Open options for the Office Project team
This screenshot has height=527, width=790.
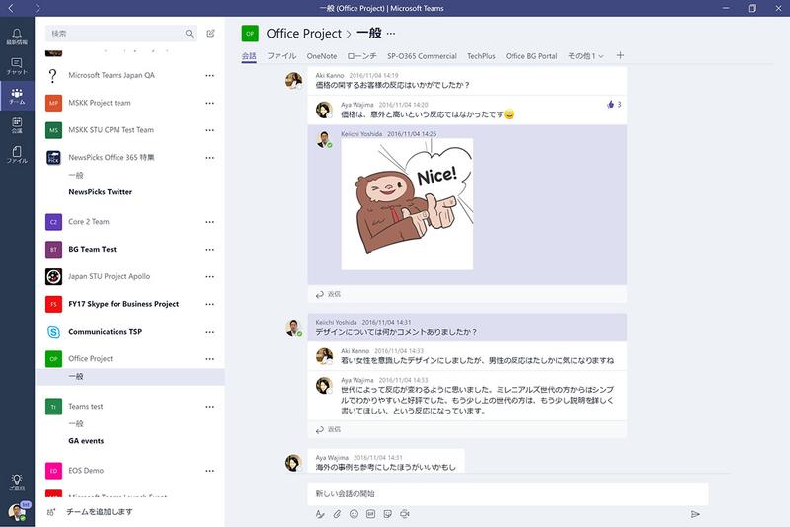coord(210,359)
